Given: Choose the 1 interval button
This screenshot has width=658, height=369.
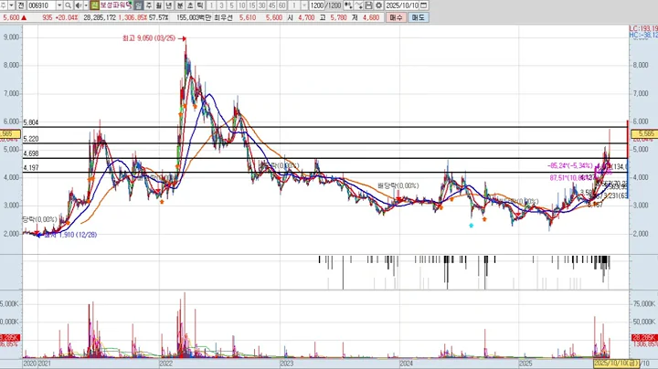Looking at the screenshot, I should [211, 5].
